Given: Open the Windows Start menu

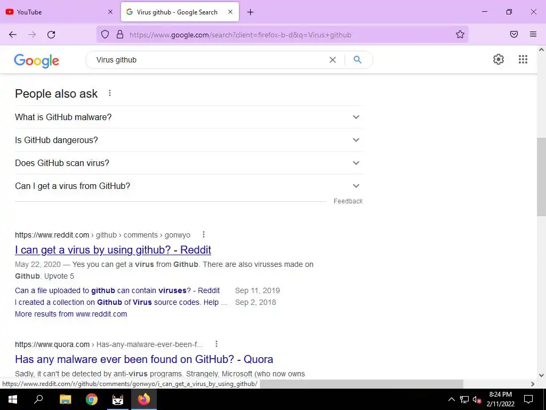Looking at the screenshot, I should point(13,399).
